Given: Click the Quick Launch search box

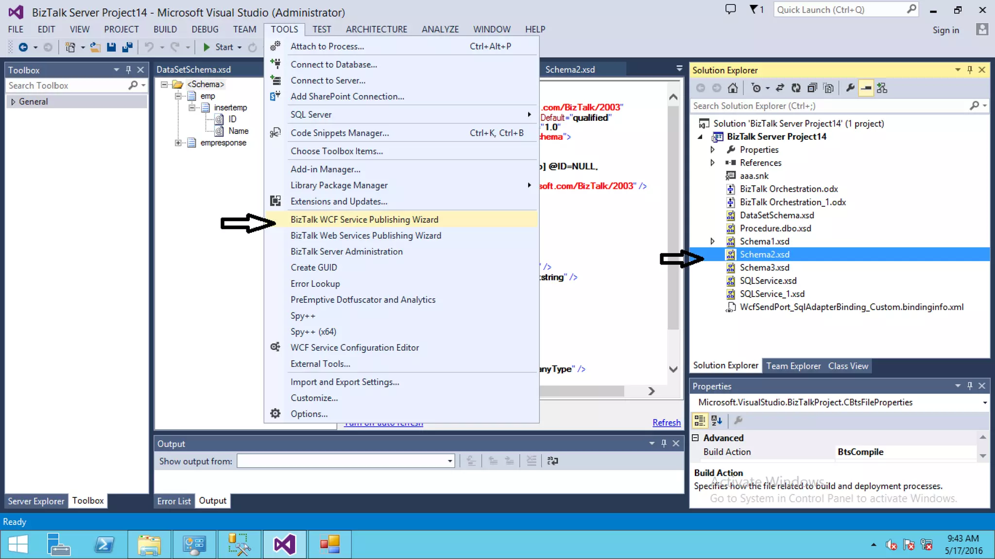Looking at the screenshot, I should (845, 10).
